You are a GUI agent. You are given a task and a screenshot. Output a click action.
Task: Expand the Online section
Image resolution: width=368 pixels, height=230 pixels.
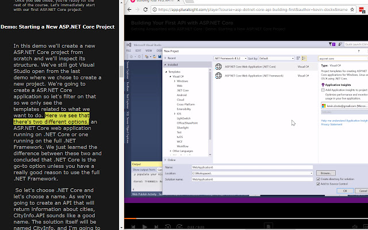point(166,160)
